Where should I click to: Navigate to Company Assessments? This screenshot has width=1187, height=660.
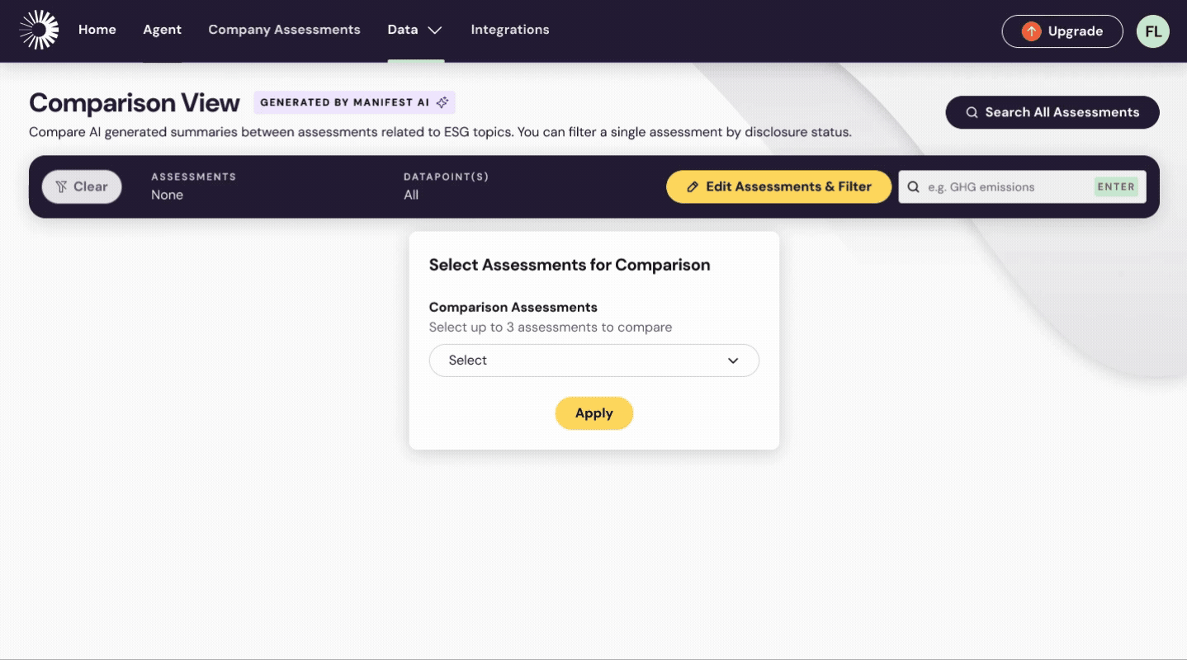click(284, 30)
